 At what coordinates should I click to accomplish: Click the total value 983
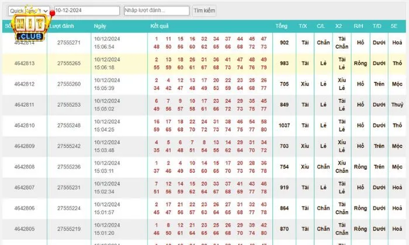(284, 63)
